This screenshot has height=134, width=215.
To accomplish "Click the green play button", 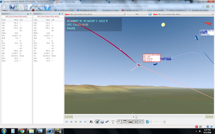I will 76,122.
